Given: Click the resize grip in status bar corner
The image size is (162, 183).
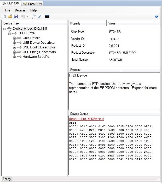Looking at the screenshot, I should tap(158, 179).
